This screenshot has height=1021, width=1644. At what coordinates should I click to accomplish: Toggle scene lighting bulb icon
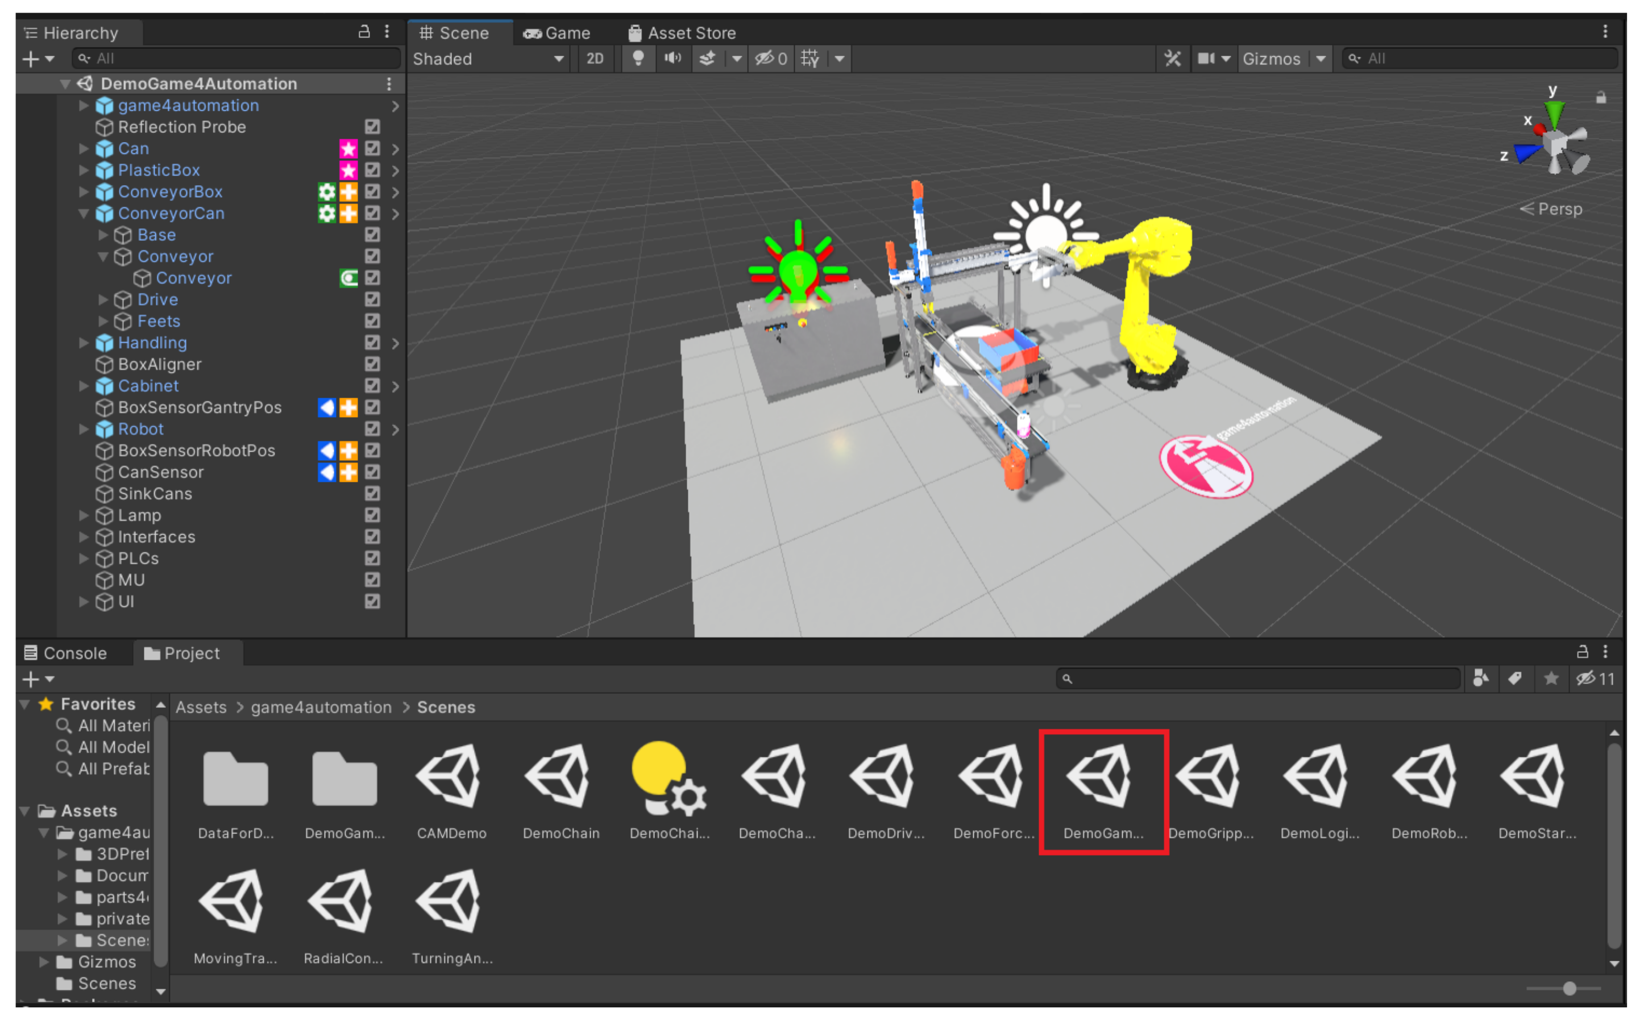pyautogui.click(x=638, y=59)
